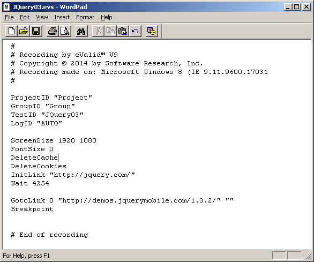Click the Cut scissors icon
The width and height of the screenshot is (314, 262).
(x=98, y=31)
